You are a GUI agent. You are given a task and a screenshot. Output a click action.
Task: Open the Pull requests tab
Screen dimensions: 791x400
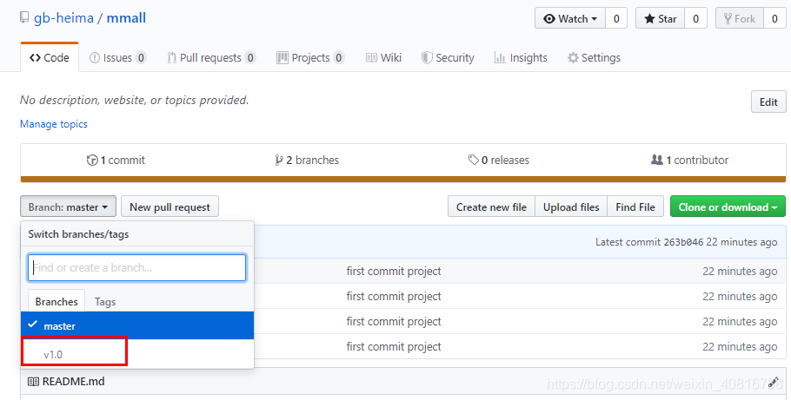(x=211, y=57)
